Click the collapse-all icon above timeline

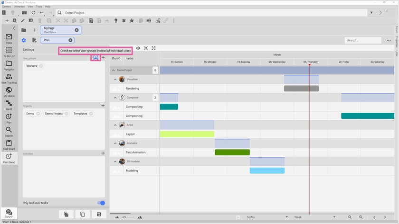(x=146, y=48)
